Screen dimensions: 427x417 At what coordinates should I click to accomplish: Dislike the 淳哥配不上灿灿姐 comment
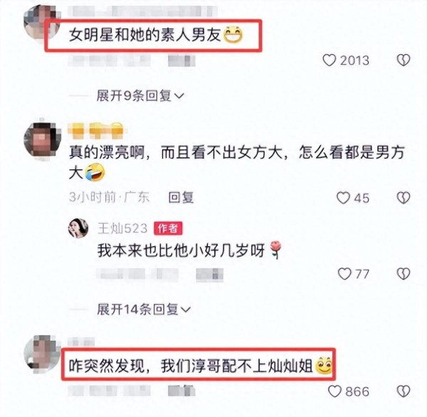coord(404,391)
